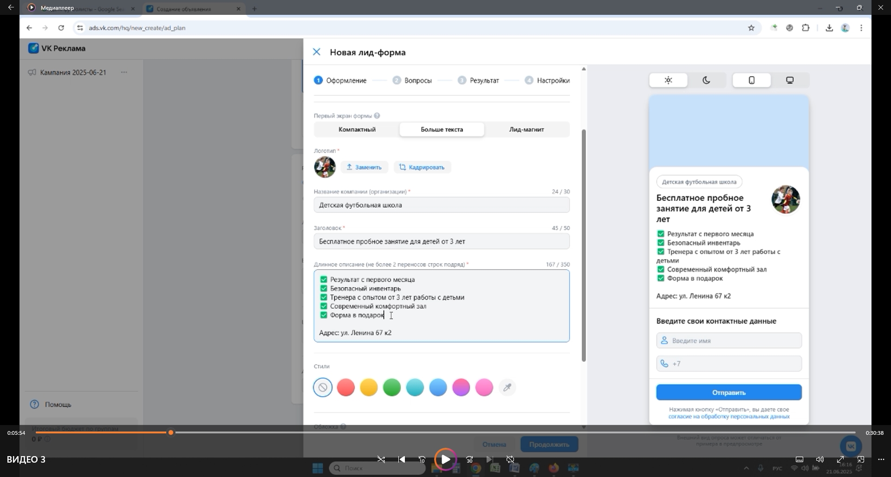The width and height of the screenshot is (891, 477).
Task: Click inside the long description textarea
Action: 442,306
